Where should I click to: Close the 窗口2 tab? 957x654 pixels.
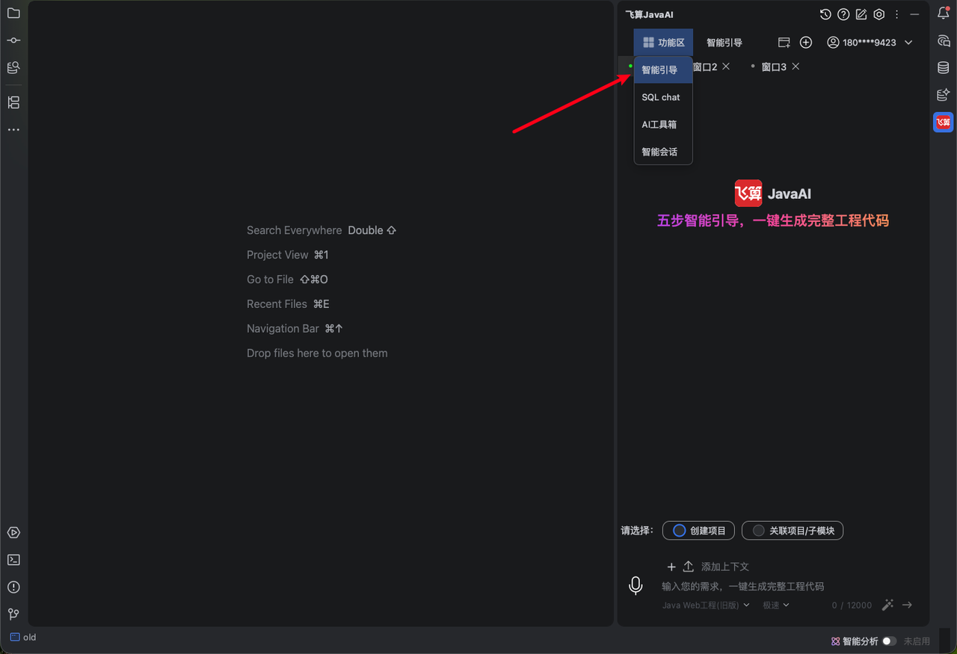click(x=726, y=67)
